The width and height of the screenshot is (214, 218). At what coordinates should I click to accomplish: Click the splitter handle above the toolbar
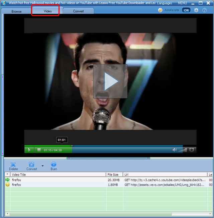108,158
